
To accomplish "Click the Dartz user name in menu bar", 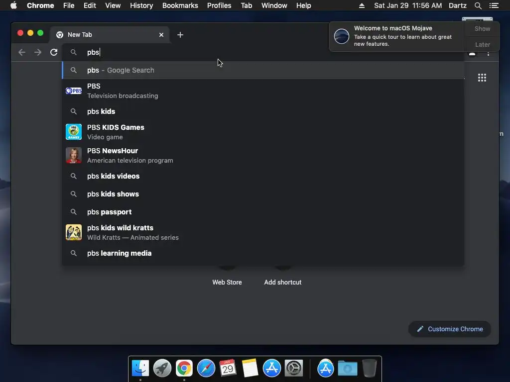I will click(458, 5).
